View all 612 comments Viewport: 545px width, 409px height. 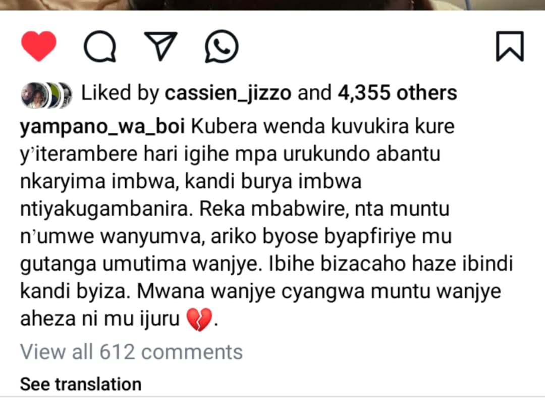[x=131, y=352]
